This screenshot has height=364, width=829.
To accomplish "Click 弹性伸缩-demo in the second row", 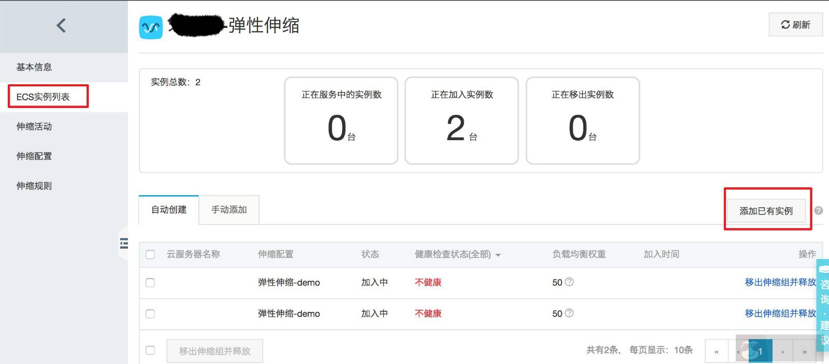I will (x=289, y=314).
